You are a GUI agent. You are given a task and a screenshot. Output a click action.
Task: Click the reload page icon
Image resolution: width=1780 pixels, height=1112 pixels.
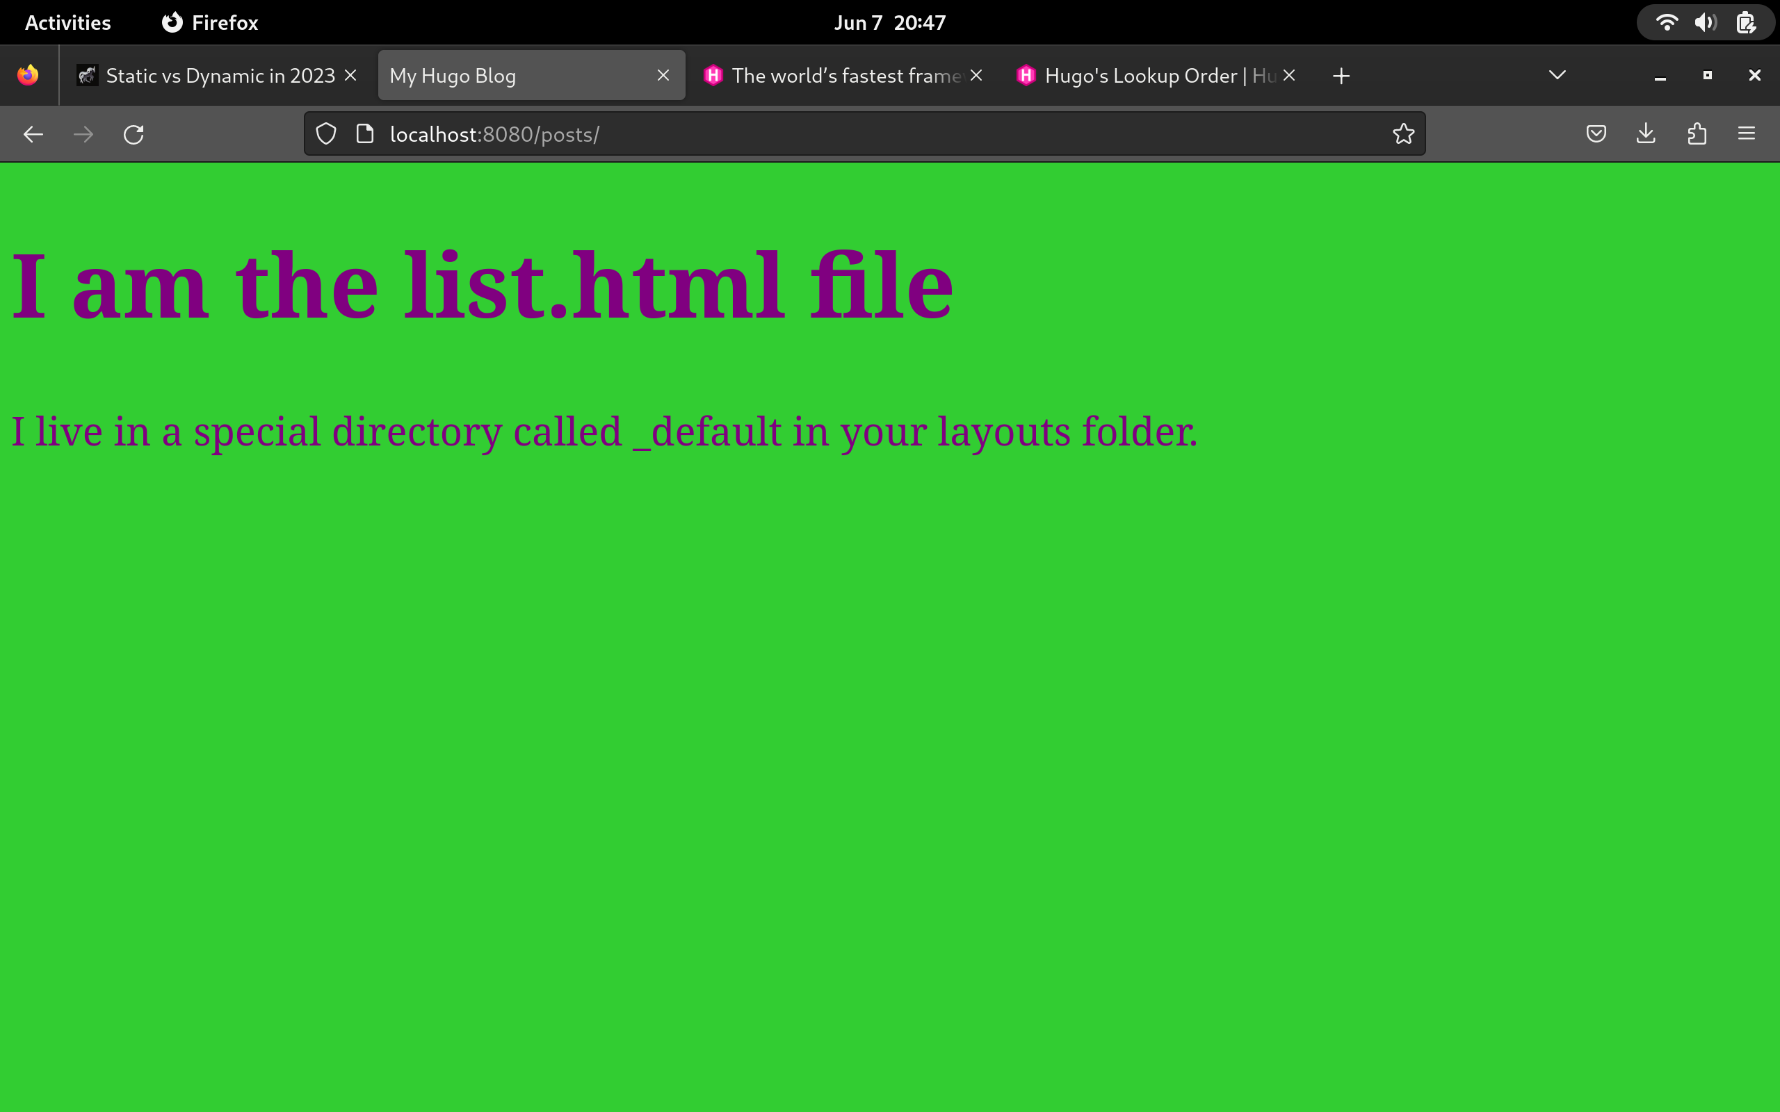[x=133, y=133]
